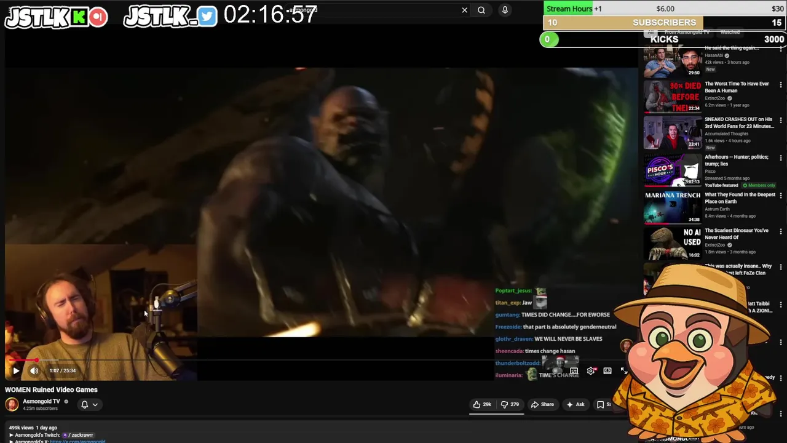
Task: Open 'The Worst Time To Have Ever Been A Human' thumbnail
Action: [672, 97]
